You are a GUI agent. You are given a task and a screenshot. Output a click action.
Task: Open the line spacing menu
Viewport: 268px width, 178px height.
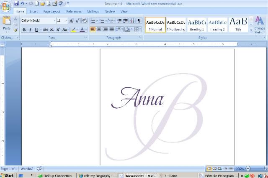(119, 29)
